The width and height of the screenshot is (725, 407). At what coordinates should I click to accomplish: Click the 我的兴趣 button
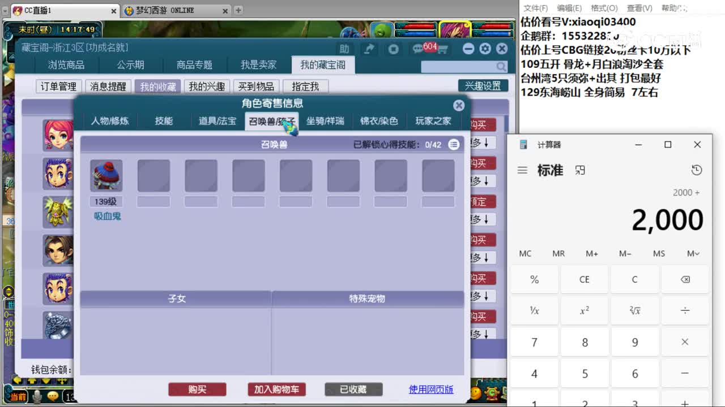point(207,86)
